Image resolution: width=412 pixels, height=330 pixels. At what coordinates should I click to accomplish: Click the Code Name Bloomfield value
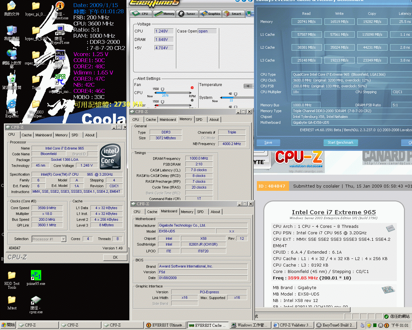coord(49,154)
